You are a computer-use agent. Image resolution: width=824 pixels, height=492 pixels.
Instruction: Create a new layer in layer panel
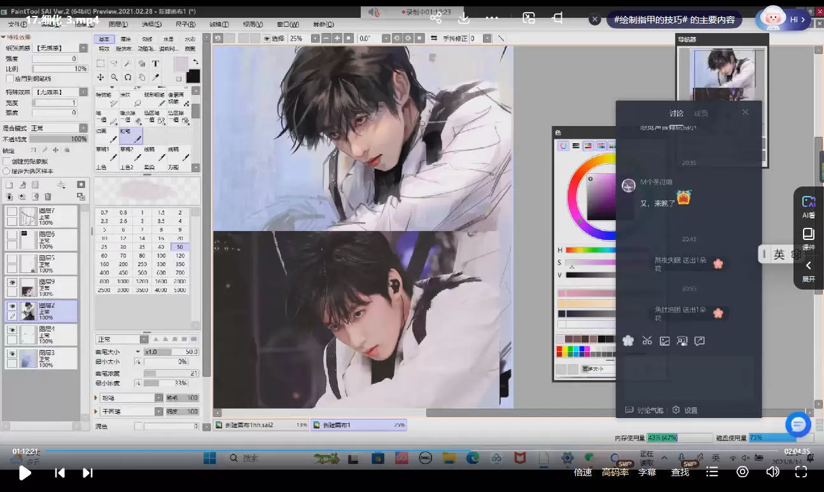[10, 185]
